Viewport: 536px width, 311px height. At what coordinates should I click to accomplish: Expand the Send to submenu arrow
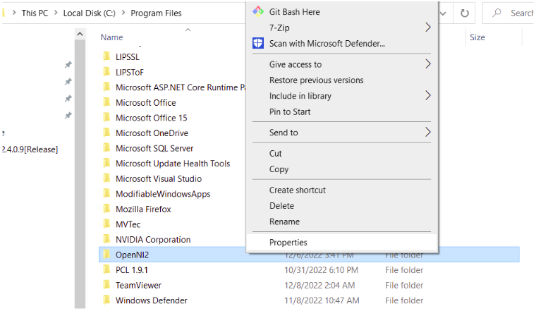point(427,133)
